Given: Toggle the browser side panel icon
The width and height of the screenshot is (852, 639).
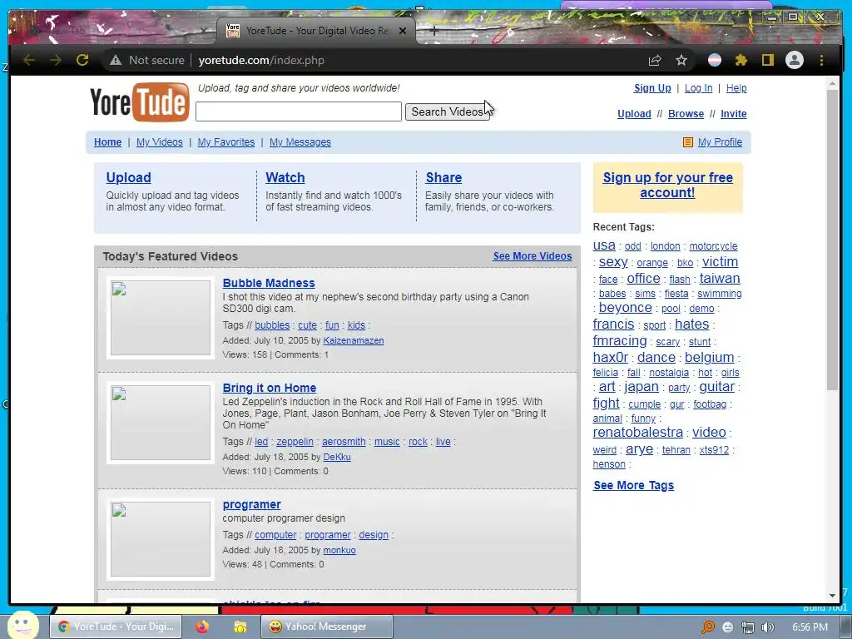Looking at the screenshot, I should click(767, 60).
